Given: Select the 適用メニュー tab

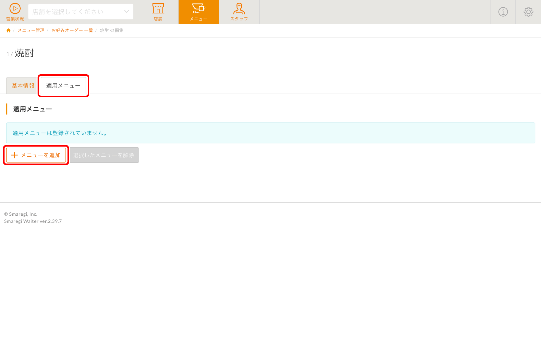Looking at the screenshot, I should click(63, 86).
